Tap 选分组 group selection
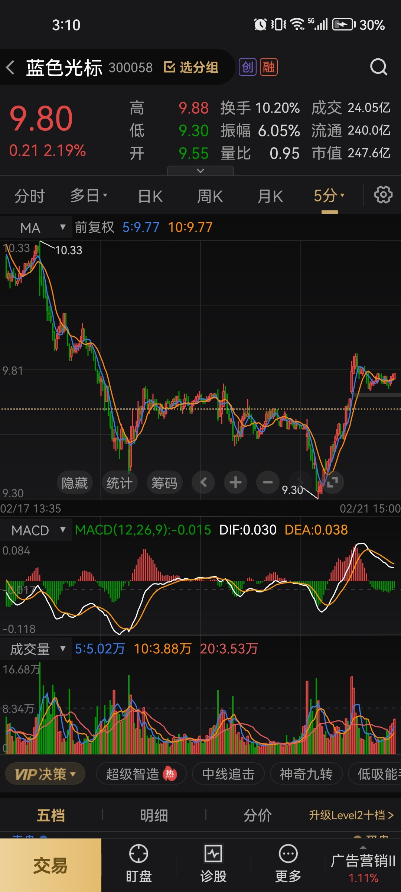The width and height of the screenshot is (401, 892). coord(191,68)
